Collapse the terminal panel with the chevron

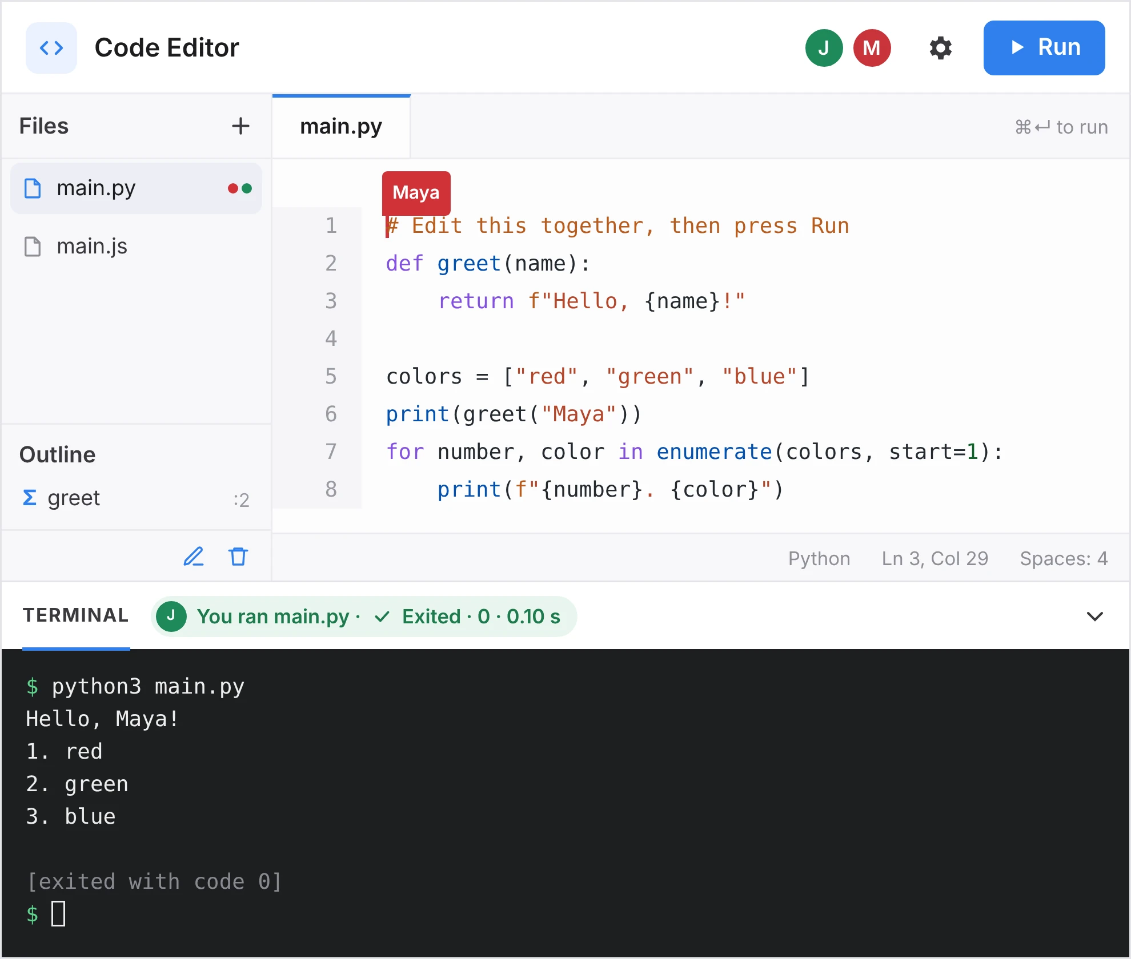tap(1094, 616)
